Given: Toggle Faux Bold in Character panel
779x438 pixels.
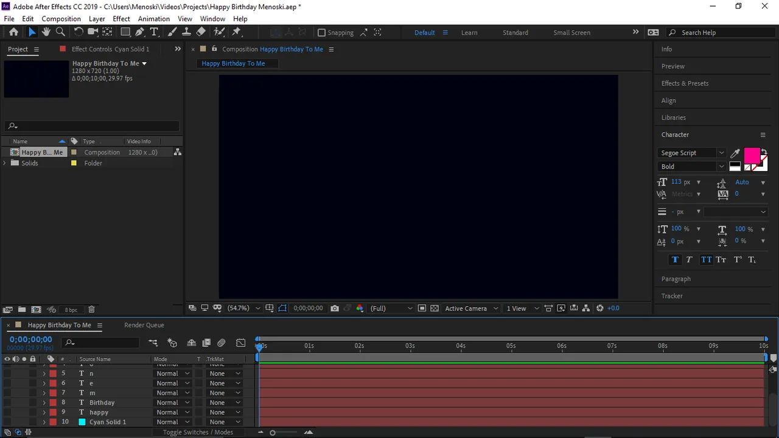Looking at the screenshot, I should click(x=675, y=260).
